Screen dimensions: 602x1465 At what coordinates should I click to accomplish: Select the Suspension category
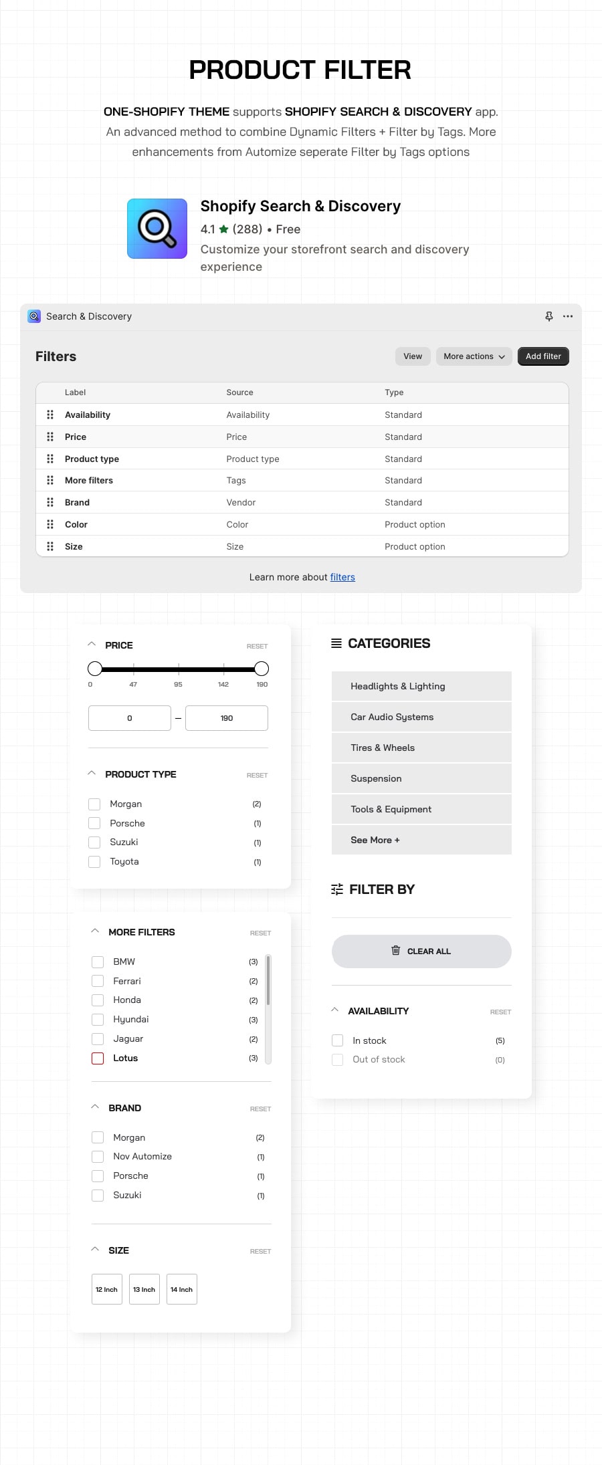click(x=421, y=778)
